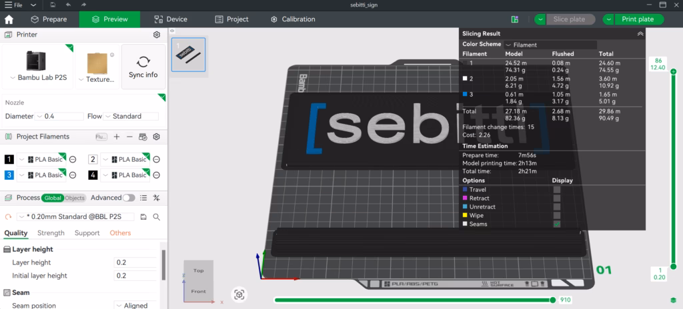The width and height of the screenshot is (683, 309).
Task: Click the layers icon beside vertical slider
Action: (x=674, y=300)
